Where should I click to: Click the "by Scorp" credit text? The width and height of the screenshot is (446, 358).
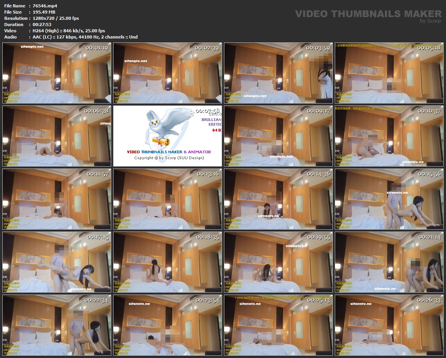click(430, 21)
